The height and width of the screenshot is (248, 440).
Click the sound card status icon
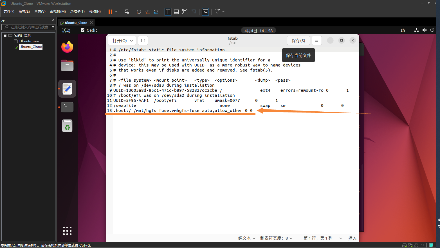point(422,245)
